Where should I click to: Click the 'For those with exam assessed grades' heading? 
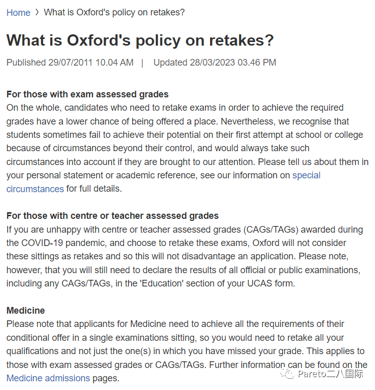(88, 94)
